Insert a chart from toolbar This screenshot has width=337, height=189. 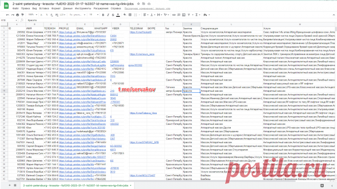184,15
